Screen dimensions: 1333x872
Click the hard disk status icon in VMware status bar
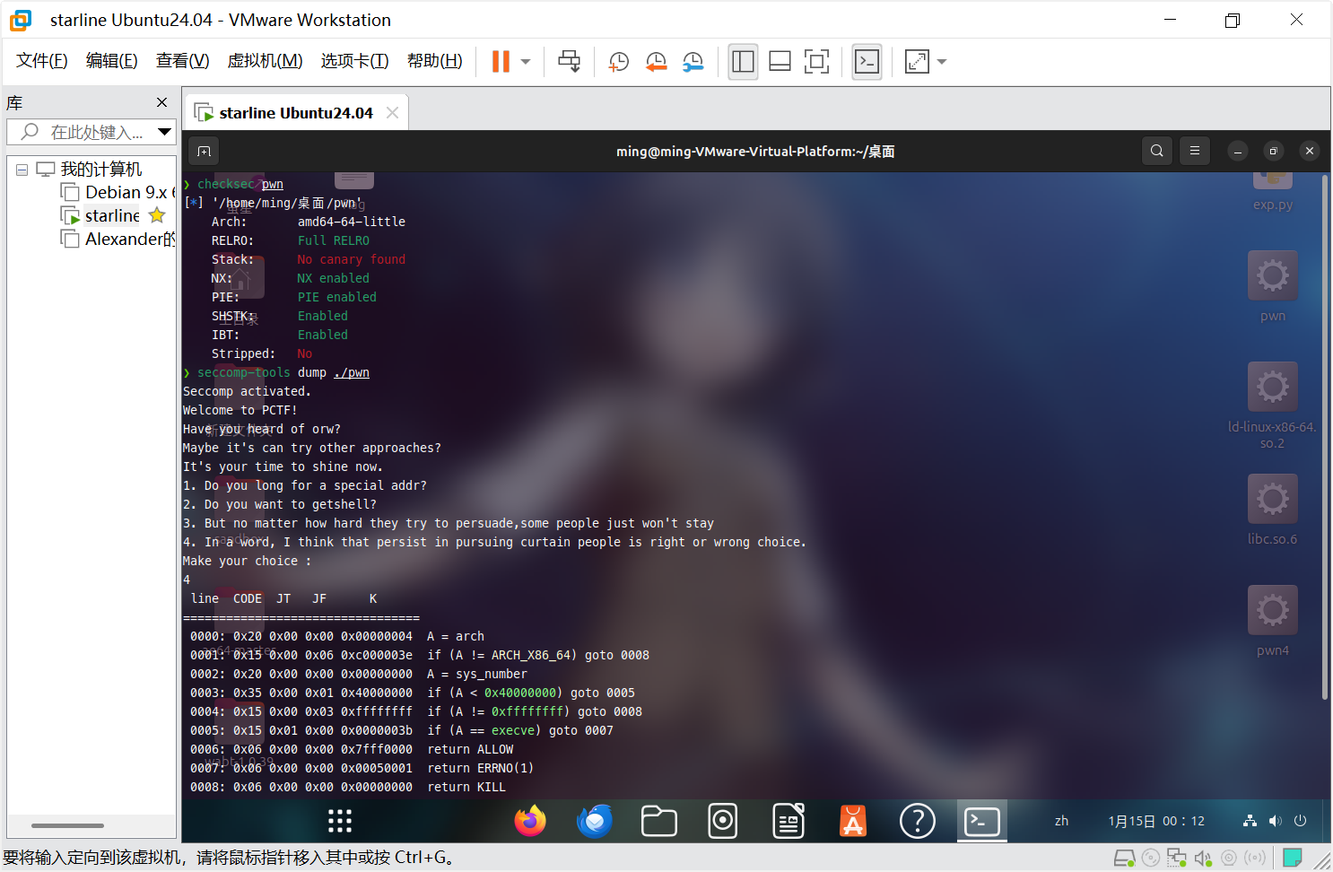click(x=1124, y=858)
